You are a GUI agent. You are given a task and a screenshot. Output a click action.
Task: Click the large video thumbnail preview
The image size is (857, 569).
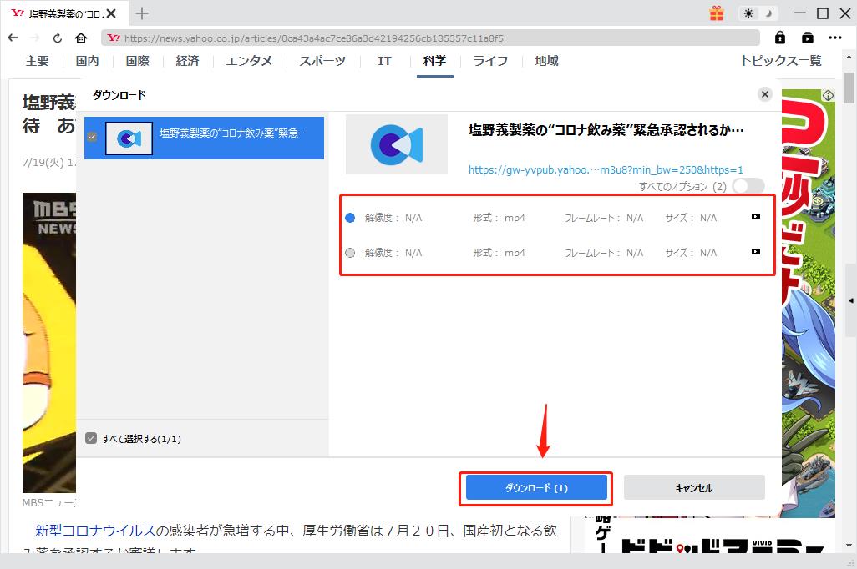397,144
